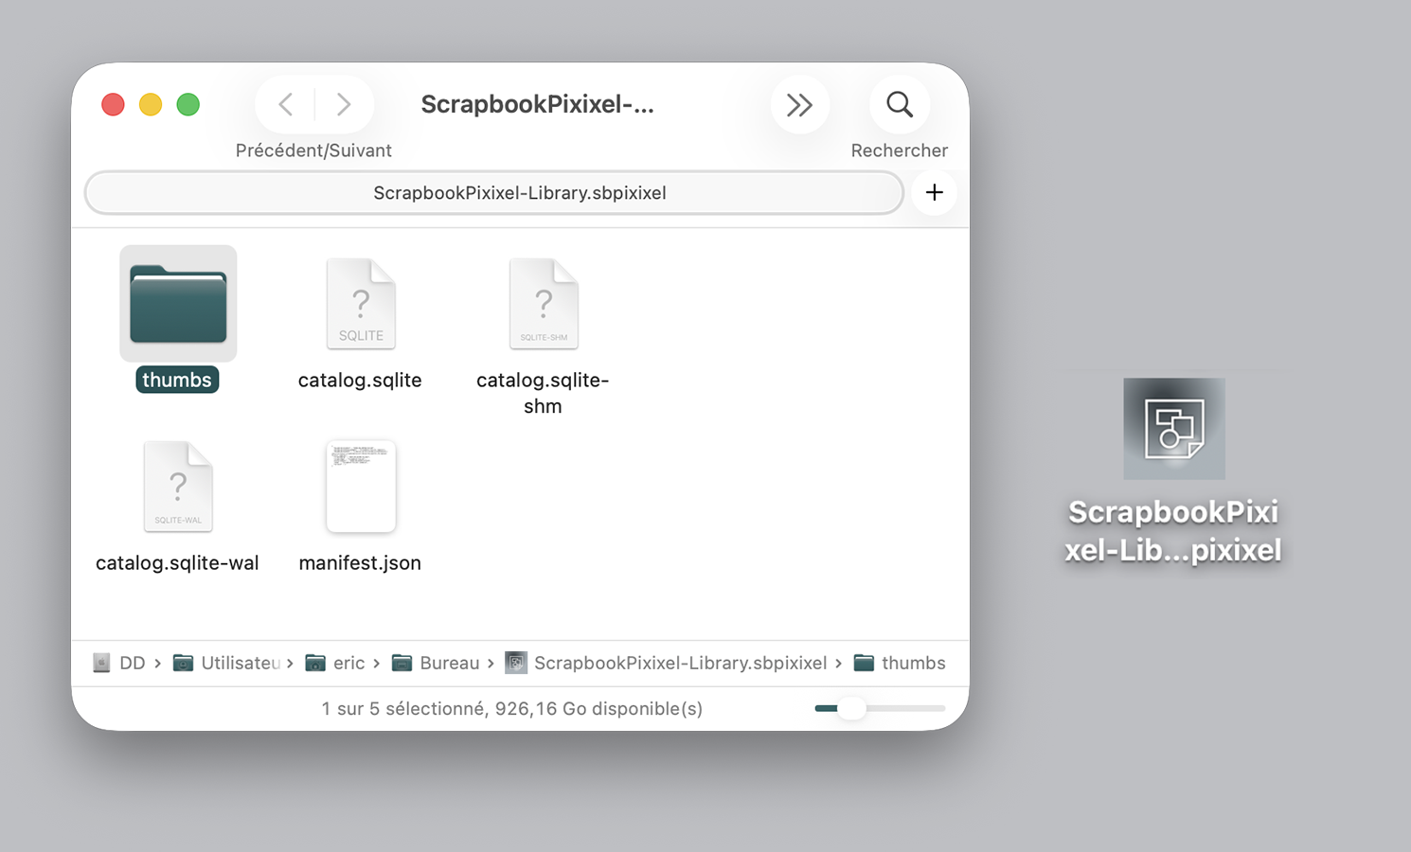Select the manifest.json document thumbnail
The width and height of the screenshot is (1411, 852).
[x=361, y=487]
